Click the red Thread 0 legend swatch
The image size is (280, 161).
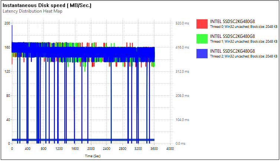click(x=202, y=24)
